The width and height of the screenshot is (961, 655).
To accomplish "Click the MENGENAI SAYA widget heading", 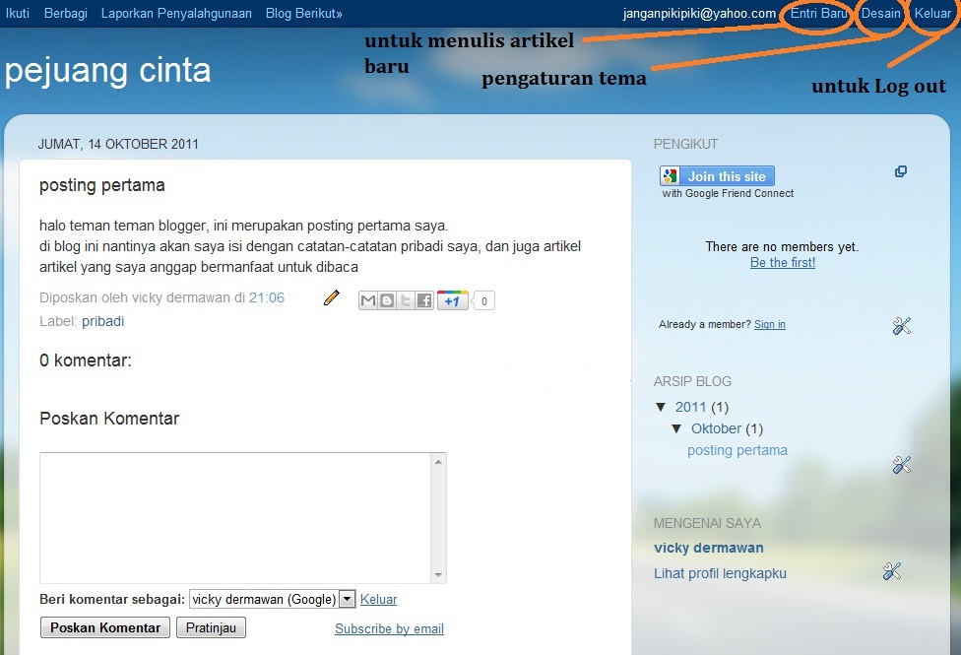I will point(707,523).
